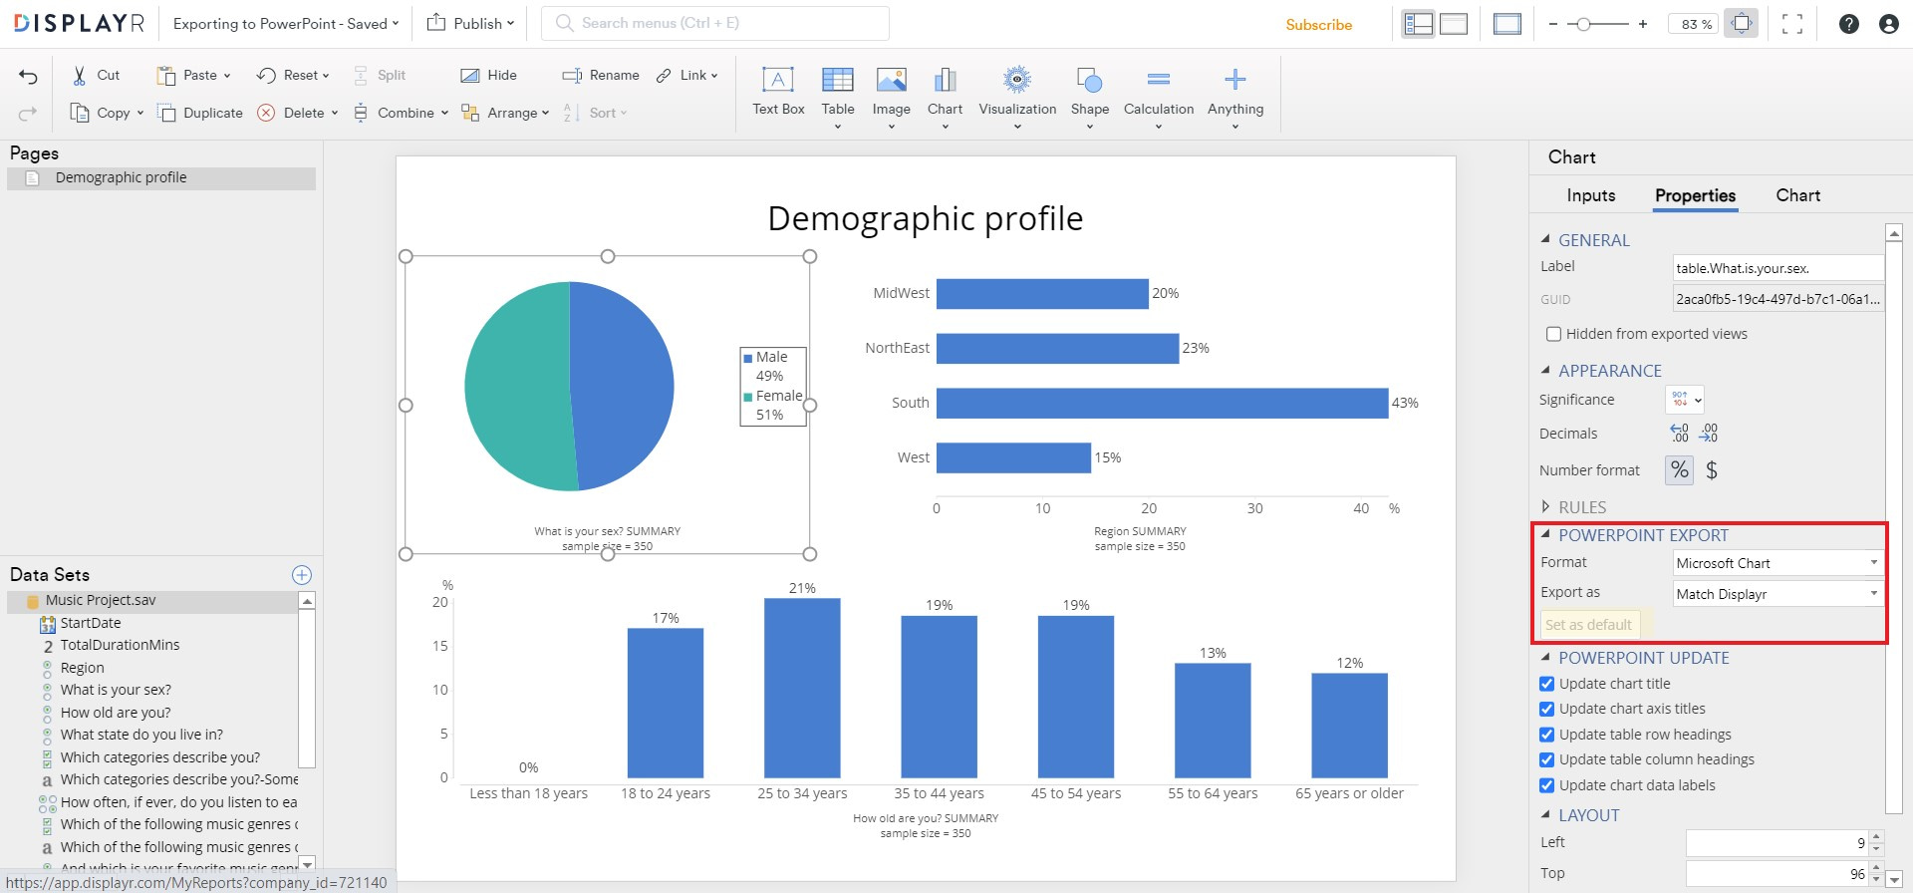This screenshot has height=893, width=1913.
Task: Open the help question mark icon
Action: point(1848,24)
